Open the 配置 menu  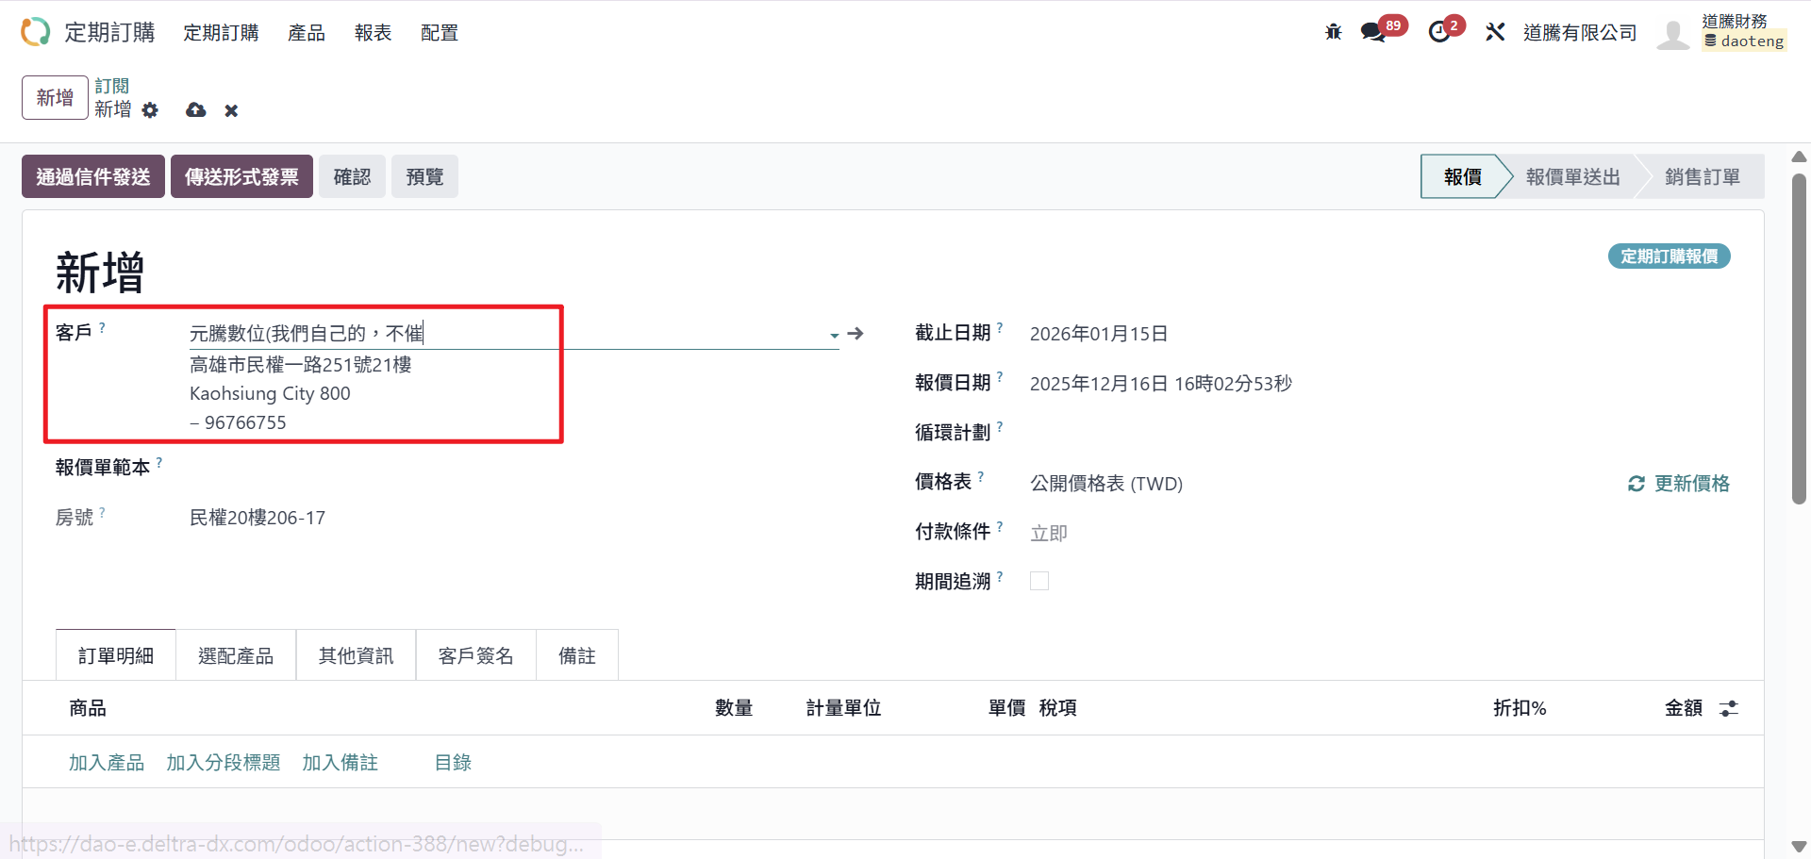439,33
